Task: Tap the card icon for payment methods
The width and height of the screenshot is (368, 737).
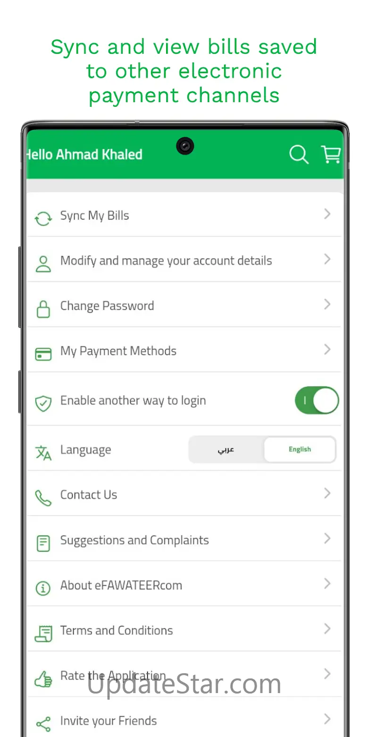Action: point(43,354)
